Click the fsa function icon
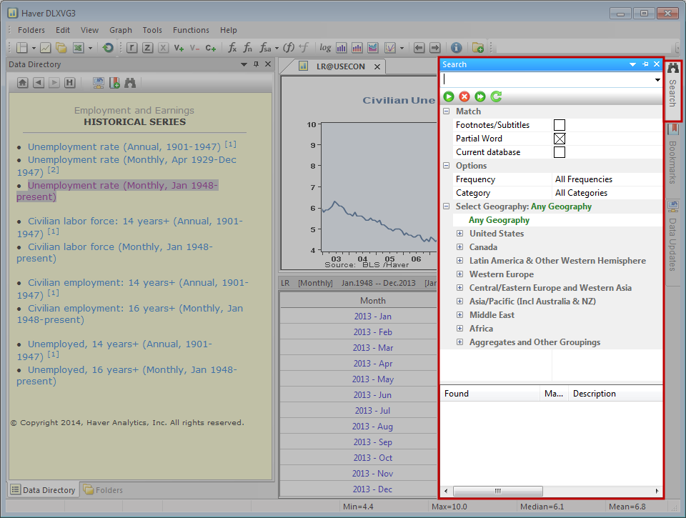Image resolution: width=686 pixels, height=518 pixels. pyautogui.click(x=265, y=47)
